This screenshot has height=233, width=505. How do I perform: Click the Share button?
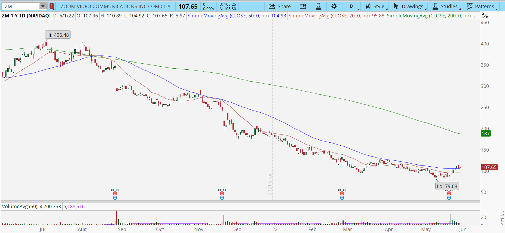(280, 6)
